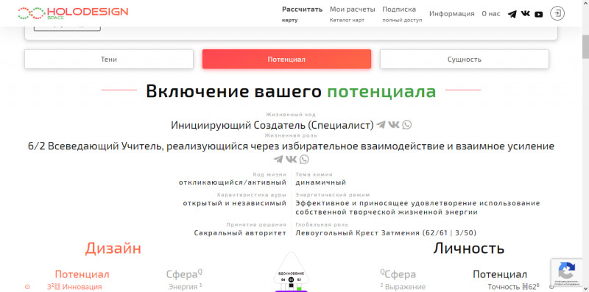Open the YouTube icon in the header
The height and width of the screenshot is (292, 589).
click(539, 14)
